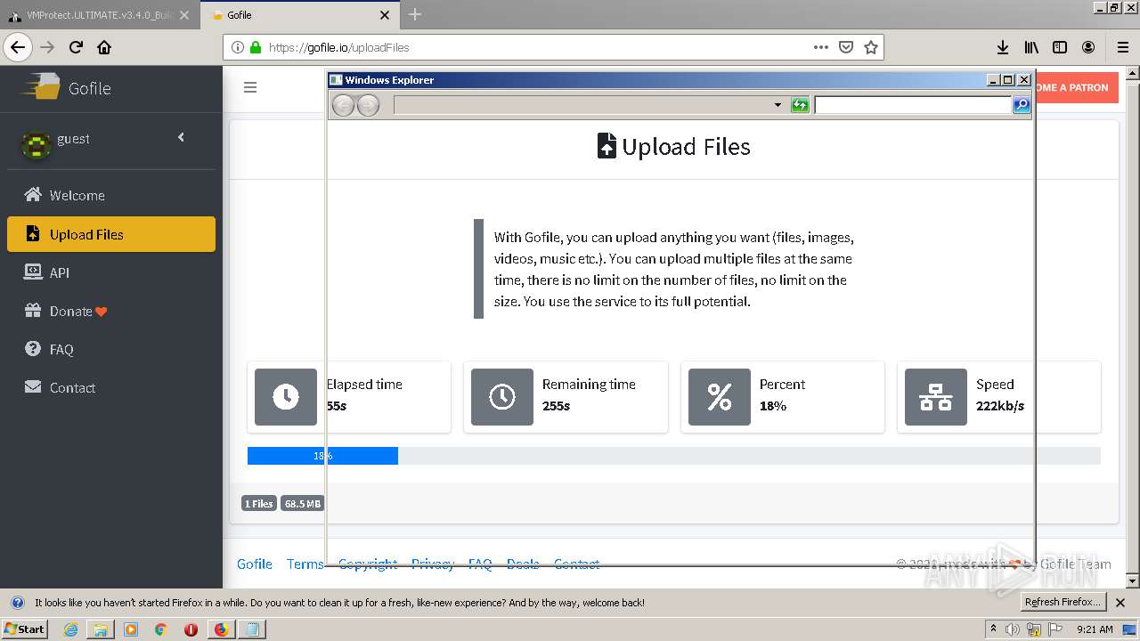Click the upload progress bar
The image size is (1140, 641).
click(674, 456)
